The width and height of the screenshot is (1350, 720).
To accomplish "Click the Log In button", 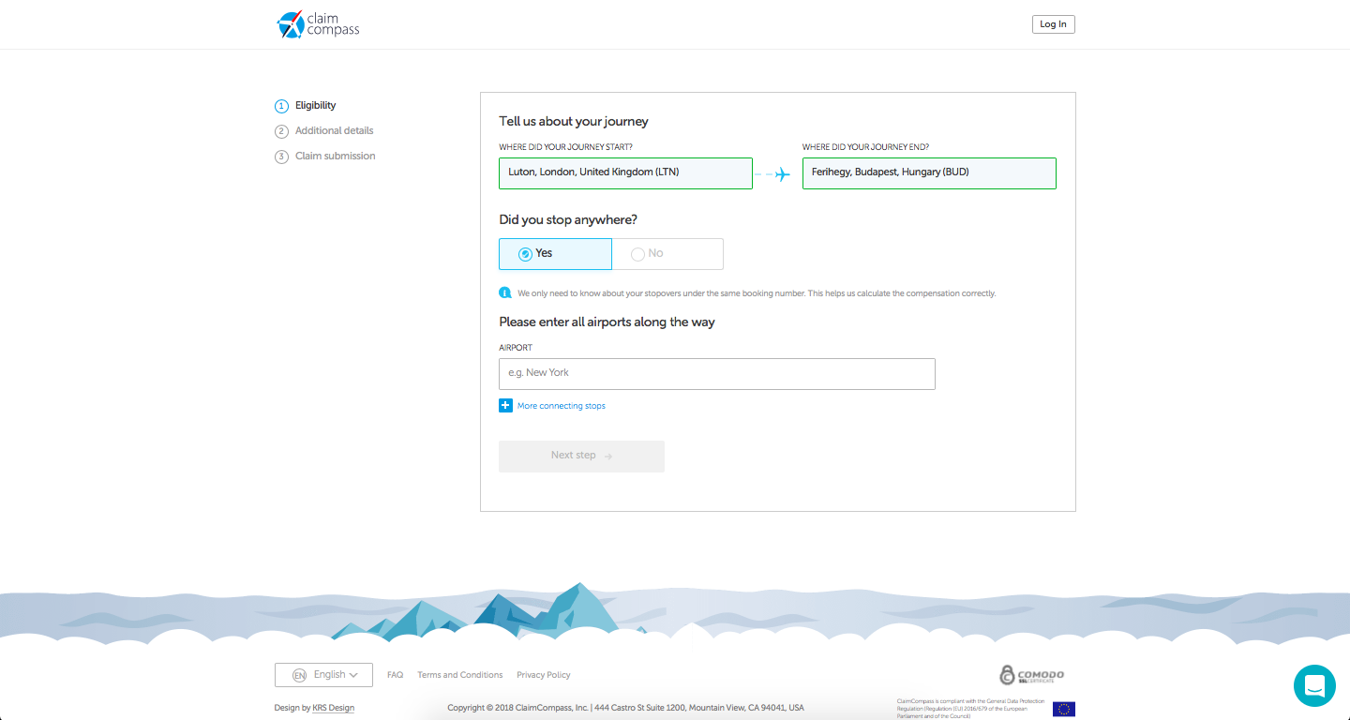I will [x=1053, y=24].
